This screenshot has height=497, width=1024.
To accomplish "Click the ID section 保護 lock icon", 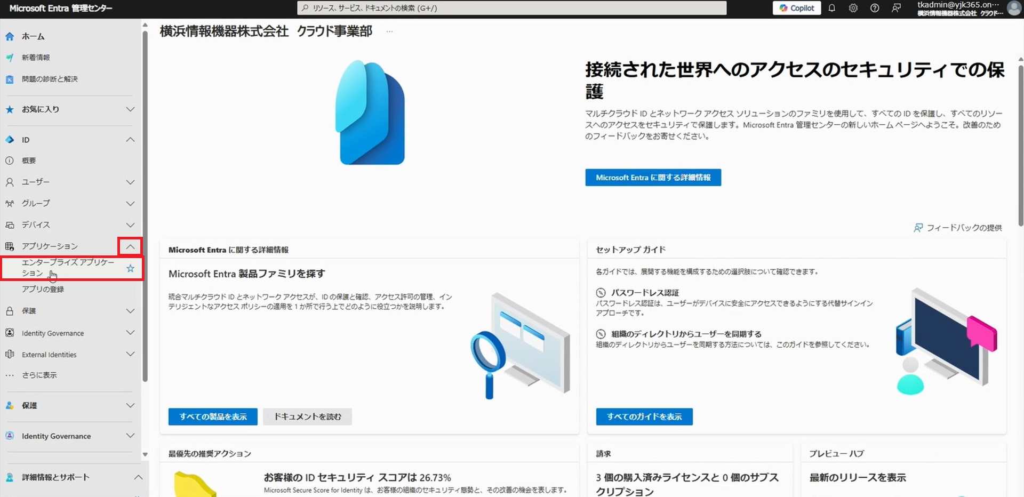I will [x=10, y=311].
